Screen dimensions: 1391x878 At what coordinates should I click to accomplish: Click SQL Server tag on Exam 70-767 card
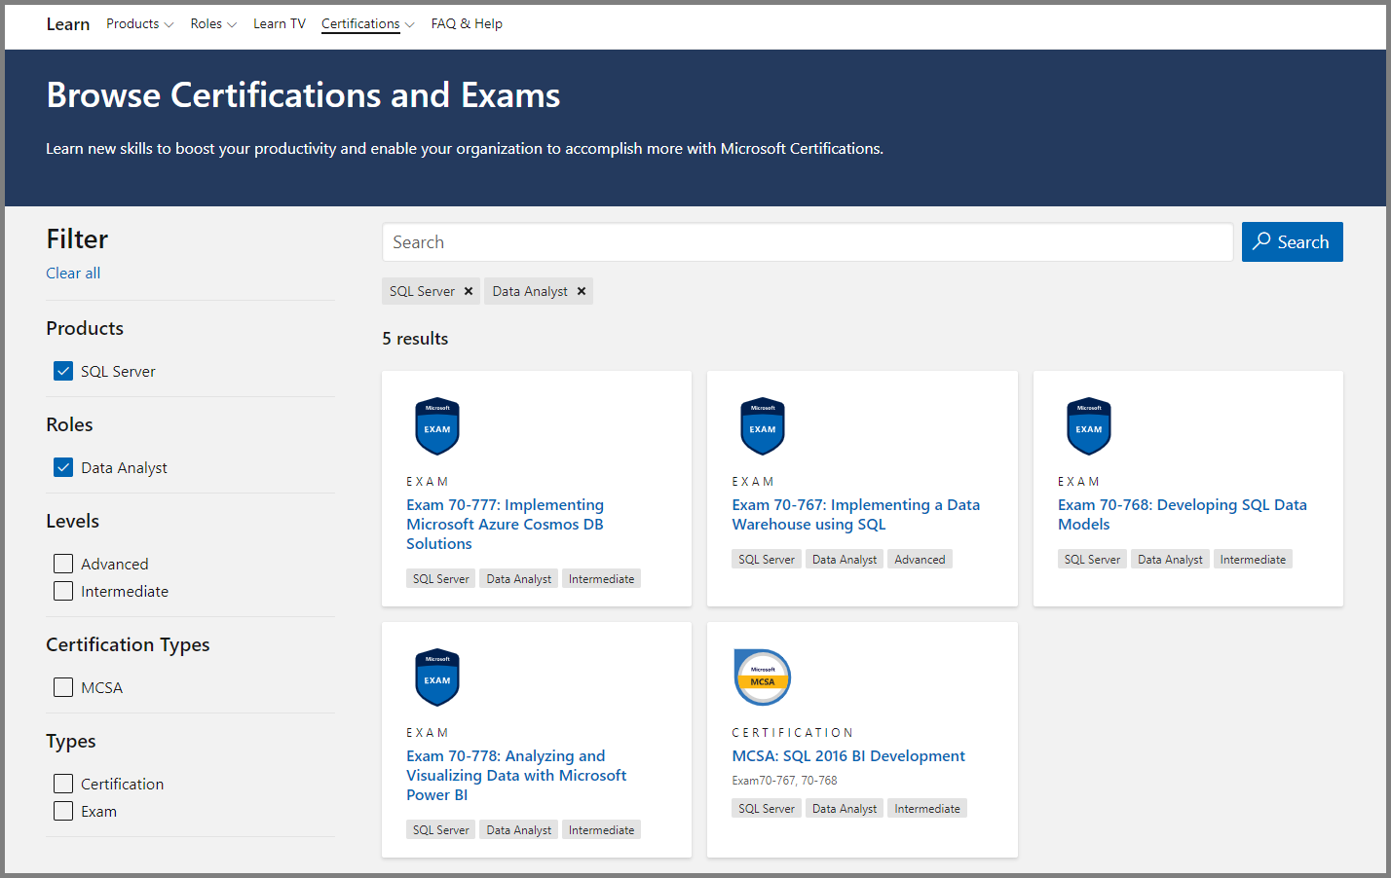click(x=767, y=559)
